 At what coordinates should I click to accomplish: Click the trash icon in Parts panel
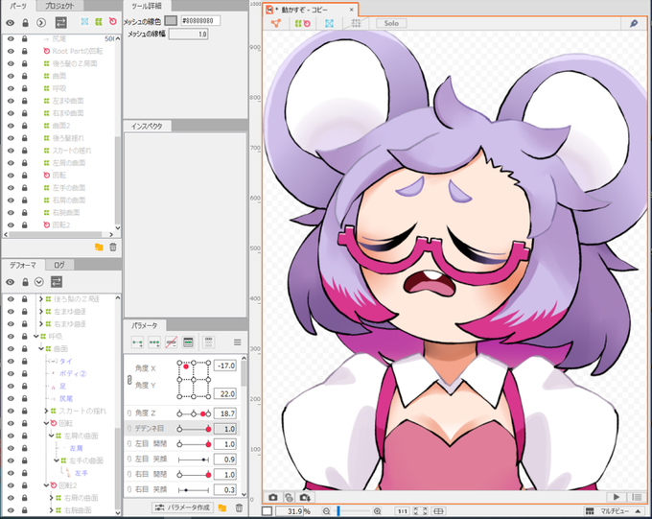(x=113, y=247)
